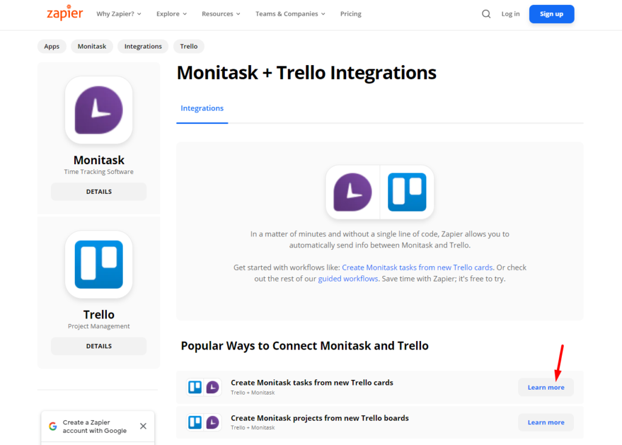Open Monitask DETAILS button
The height and width of the screenshot is (445, 622).
(x=98, y=191)
